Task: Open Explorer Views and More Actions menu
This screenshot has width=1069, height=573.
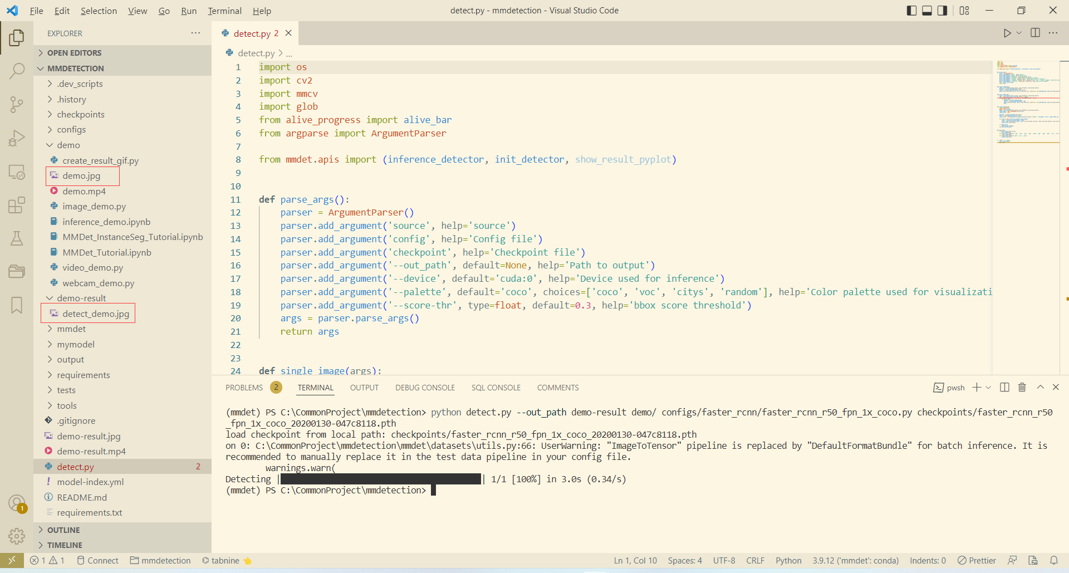Action: [x=195, y=33]
